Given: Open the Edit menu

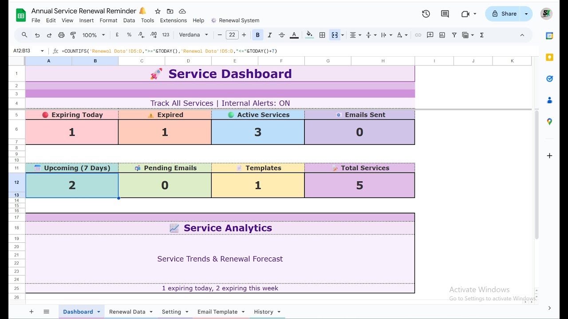Looking at the screenshot, I should pos(51,20).
